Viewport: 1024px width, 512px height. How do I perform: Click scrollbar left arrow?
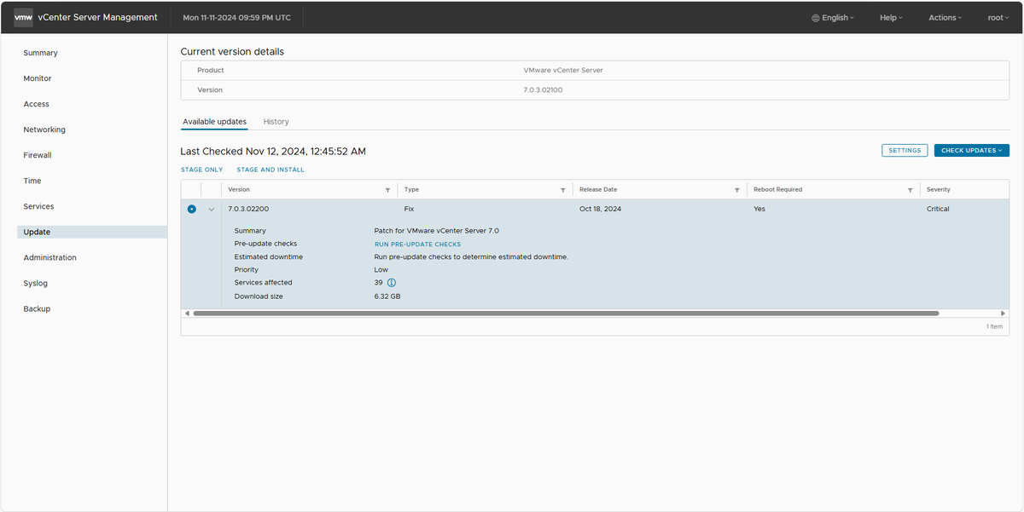point(187,314)
